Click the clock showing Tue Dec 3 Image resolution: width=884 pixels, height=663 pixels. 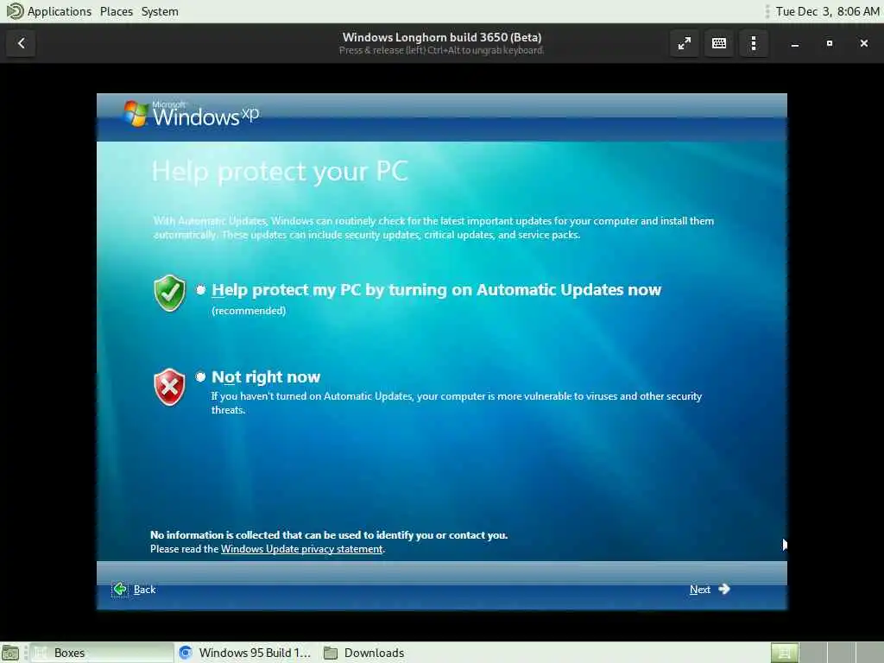827,11
